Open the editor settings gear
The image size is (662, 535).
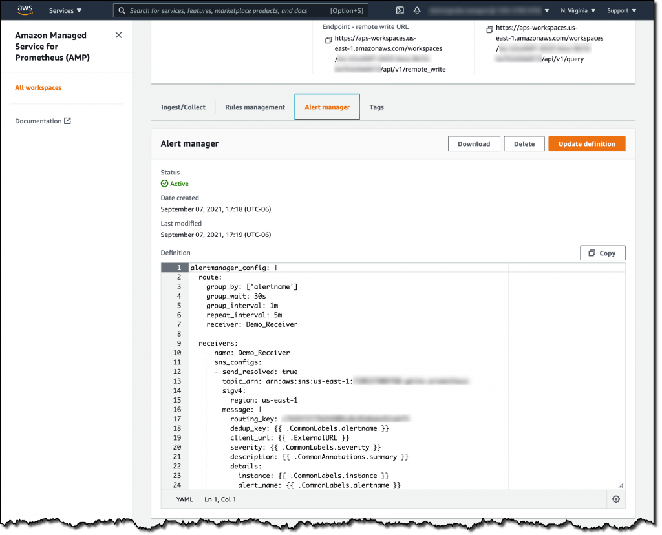pyautogui.click(x=615, y=499)
